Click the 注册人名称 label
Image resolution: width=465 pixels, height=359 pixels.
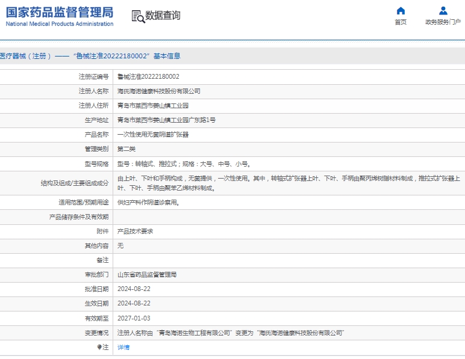94,91
